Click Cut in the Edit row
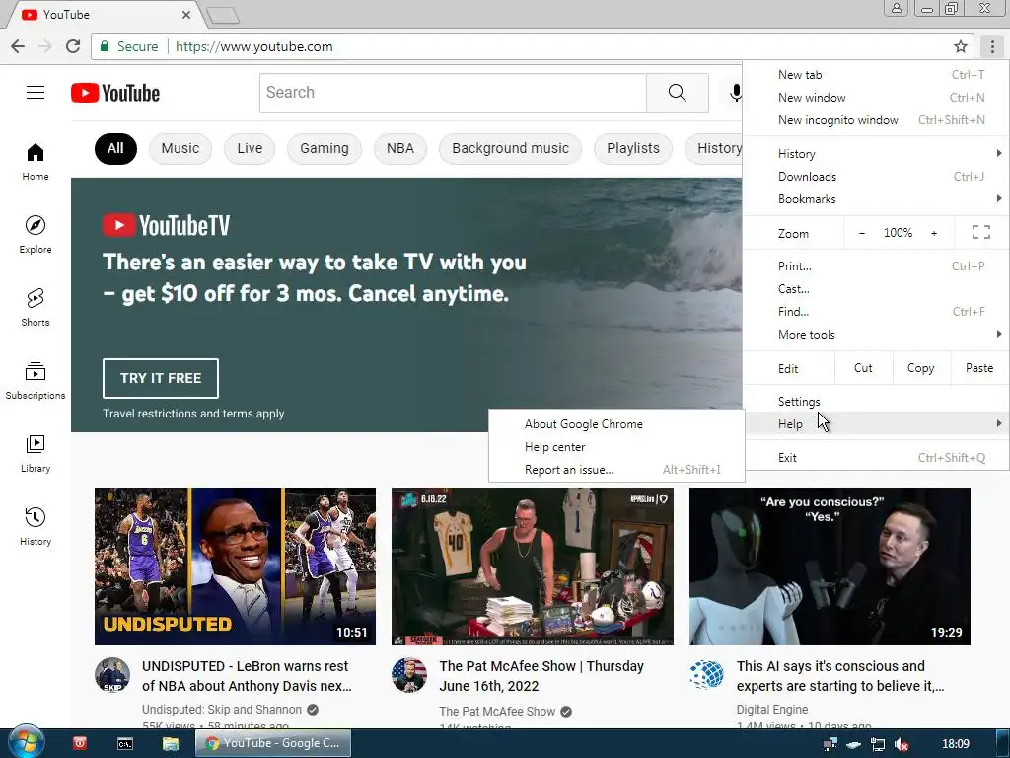This screenshot has width=1010, height=758. coord(863,368)
